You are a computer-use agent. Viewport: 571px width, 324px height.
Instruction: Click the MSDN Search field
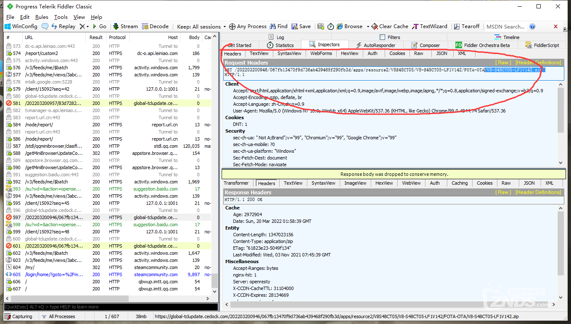(505, 26)
